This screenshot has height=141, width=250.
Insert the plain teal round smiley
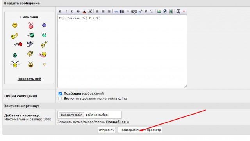[x=44, y=35]
